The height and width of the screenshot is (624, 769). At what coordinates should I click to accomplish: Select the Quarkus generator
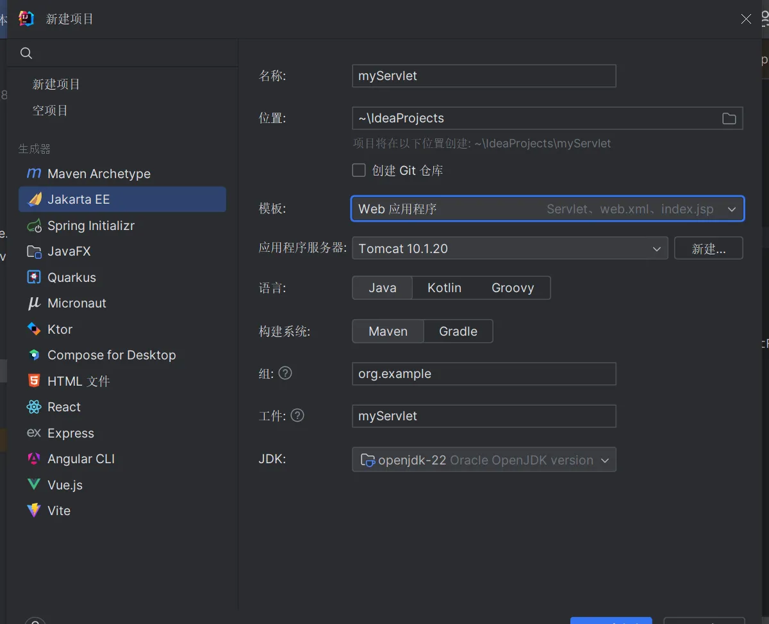click(122, 277)
